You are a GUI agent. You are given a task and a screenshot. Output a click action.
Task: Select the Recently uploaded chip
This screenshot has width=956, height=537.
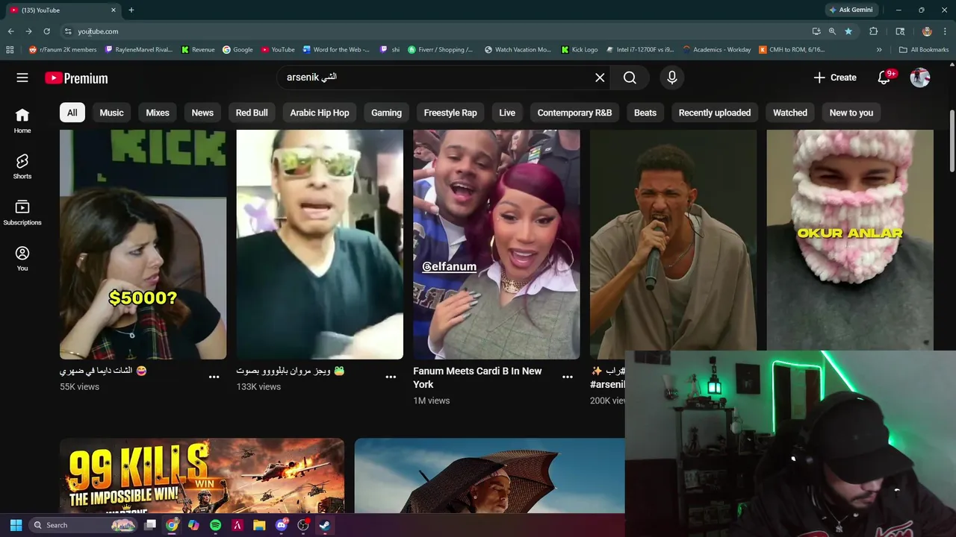coord(715,113)
